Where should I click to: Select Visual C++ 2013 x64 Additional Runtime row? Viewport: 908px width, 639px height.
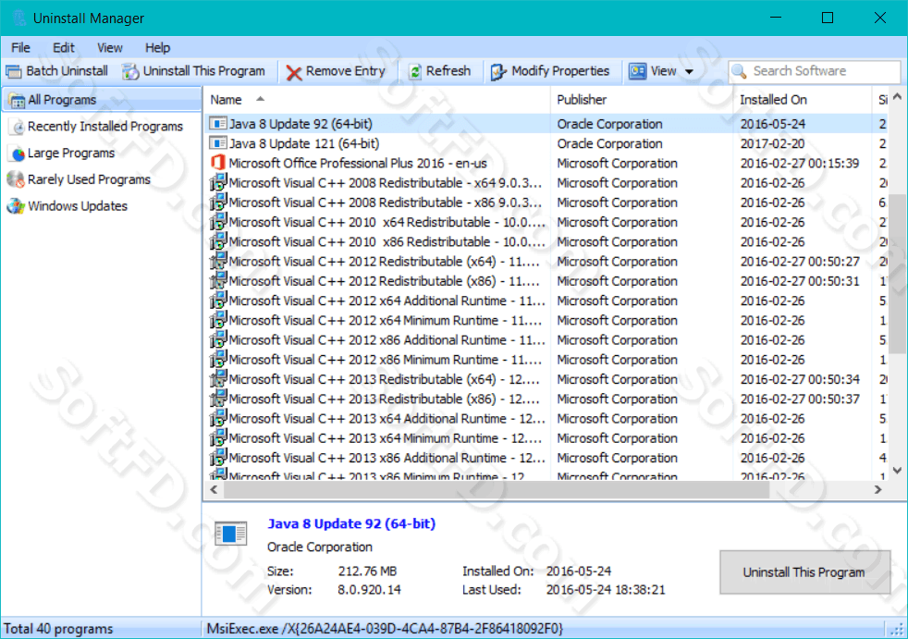[546, 419]
